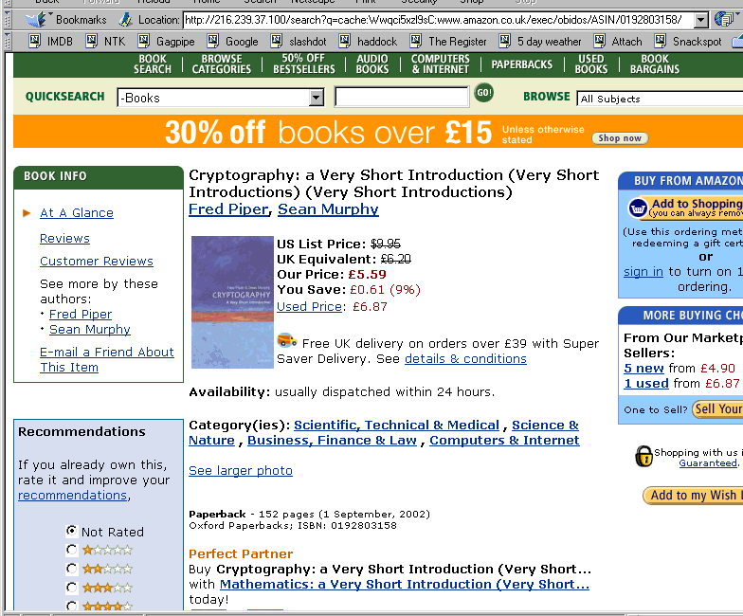Open Customer Reviews link
Viewport: 743px width, 616px height.
(97, 262)
